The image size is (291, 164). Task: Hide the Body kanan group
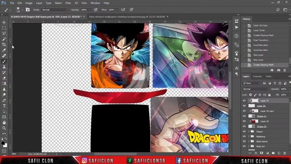click(244, 141)
